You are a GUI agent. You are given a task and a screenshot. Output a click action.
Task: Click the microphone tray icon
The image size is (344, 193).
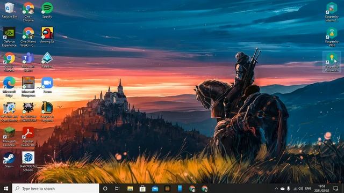point(289,188)
